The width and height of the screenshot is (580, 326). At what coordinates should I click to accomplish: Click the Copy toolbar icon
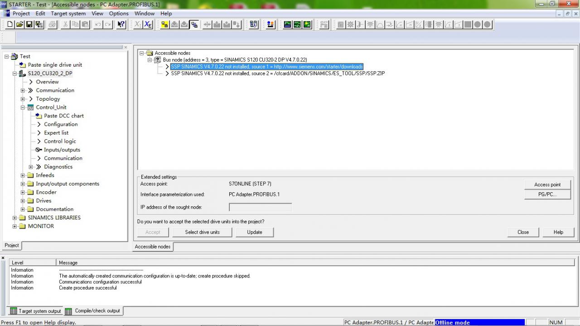[x=75, y=24]
